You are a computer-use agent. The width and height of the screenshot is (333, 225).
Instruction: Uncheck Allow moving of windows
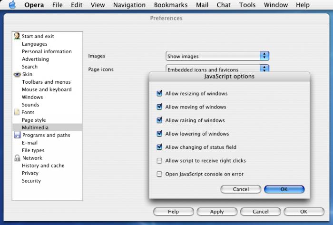tap(159, 107)
